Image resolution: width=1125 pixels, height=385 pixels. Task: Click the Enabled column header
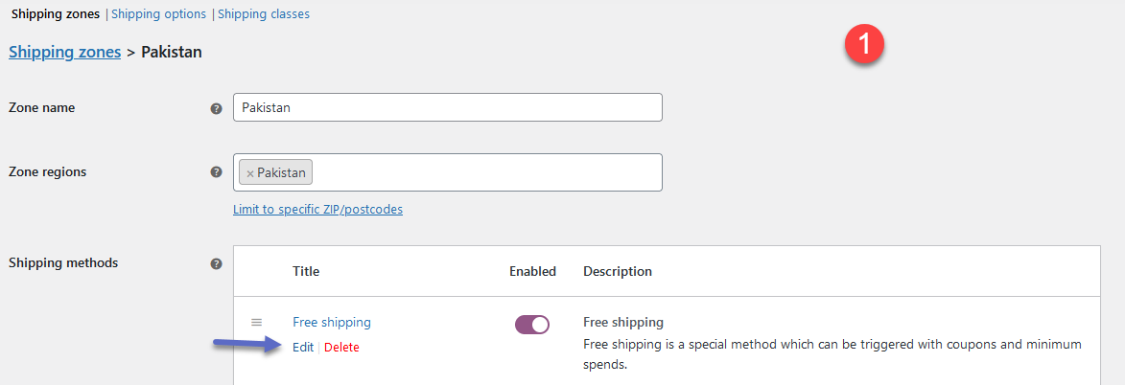click(x=532, y=271)
